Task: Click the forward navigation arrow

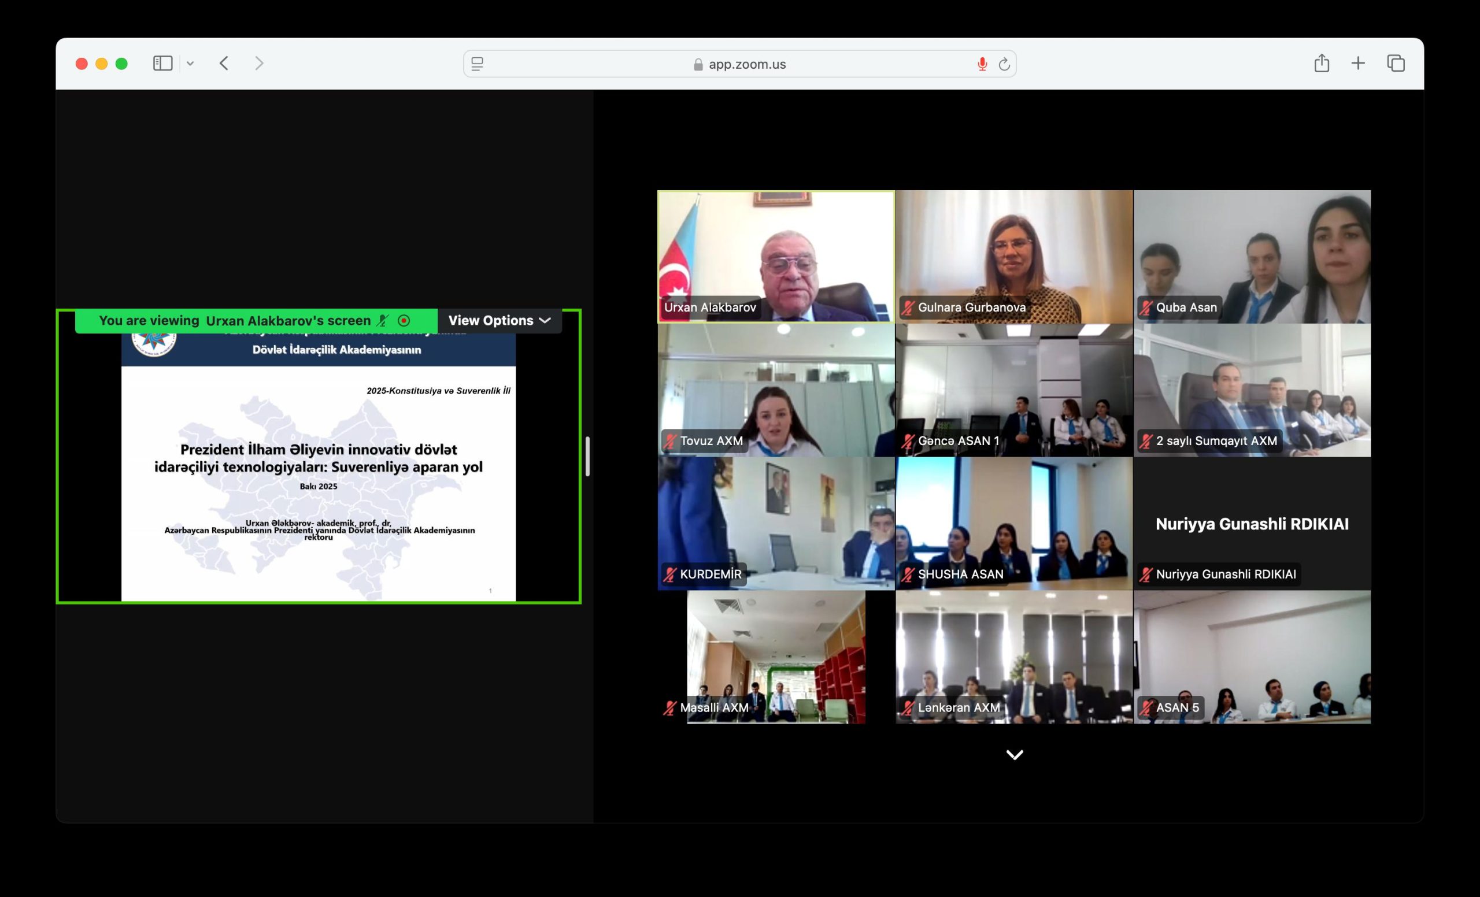Action: tap(259, 63)
